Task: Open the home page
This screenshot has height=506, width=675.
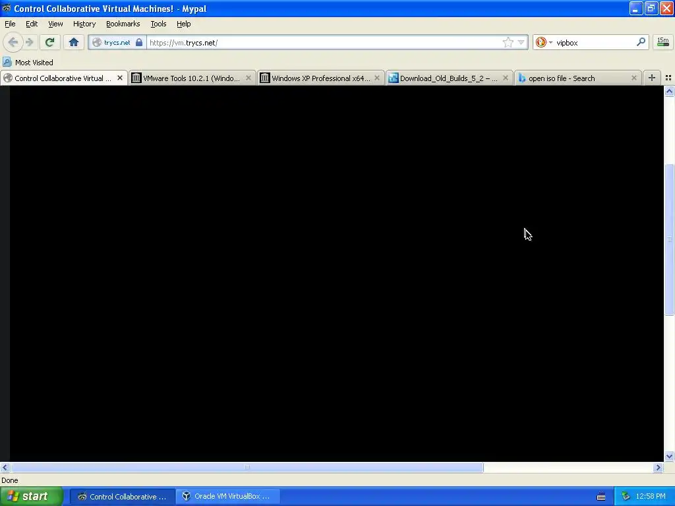Action: click(74, 42)
